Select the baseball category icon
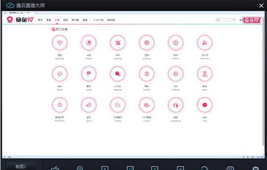The height and width of the screenshot is (170, 267). click(x=146, y=74)
